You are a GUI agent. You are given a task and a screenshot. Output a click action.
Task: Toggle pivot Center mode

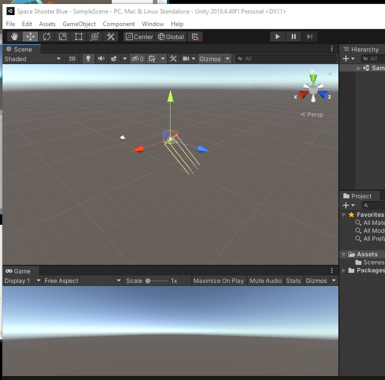[139, 37]
